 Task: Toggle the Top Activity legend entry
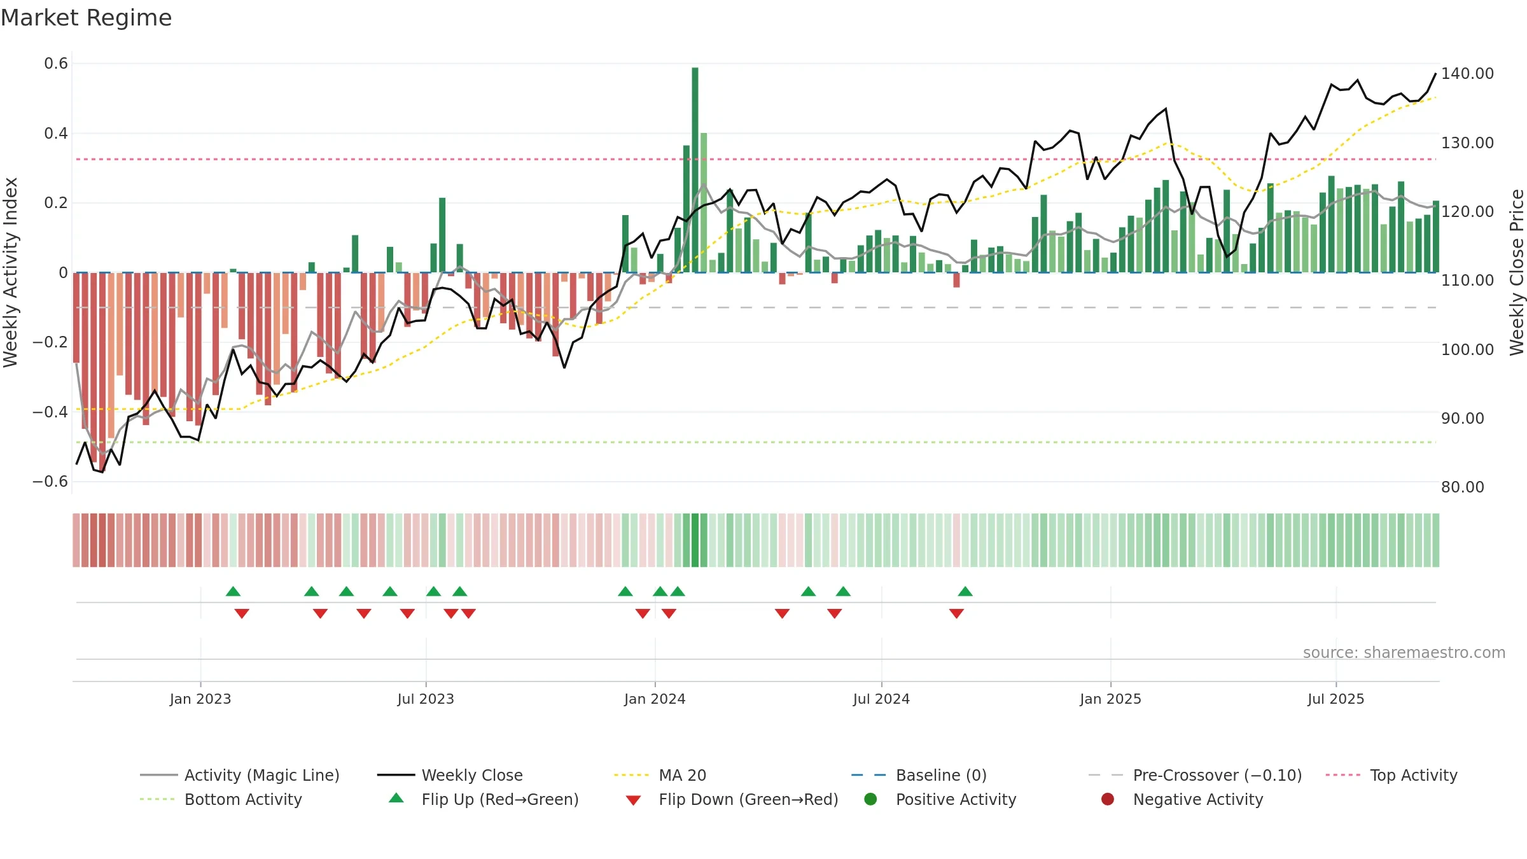(x=1391, y=775)
